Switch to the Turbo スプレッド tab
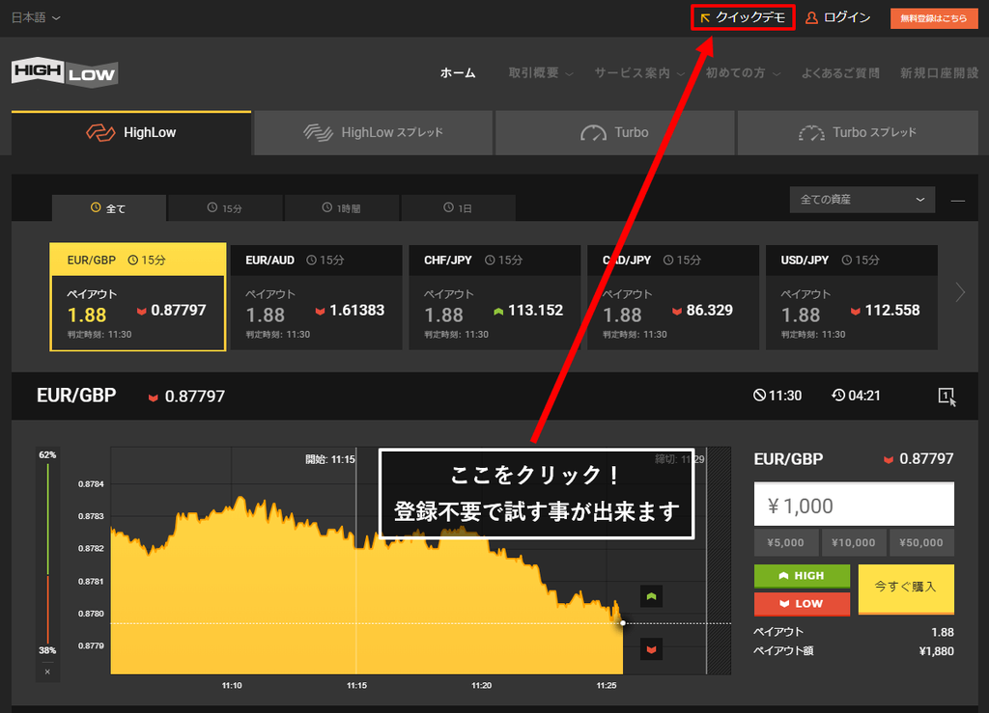 pos(858,133)
